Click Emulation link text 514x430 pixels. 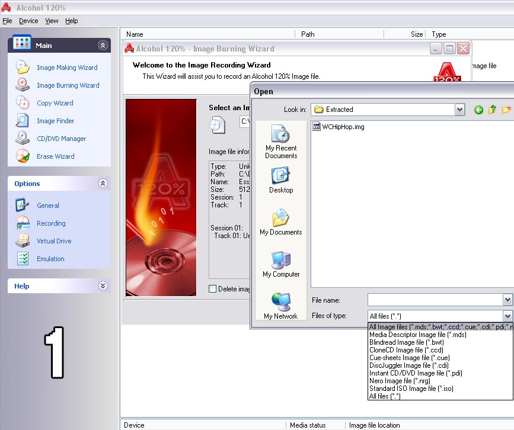coord(50,259)
